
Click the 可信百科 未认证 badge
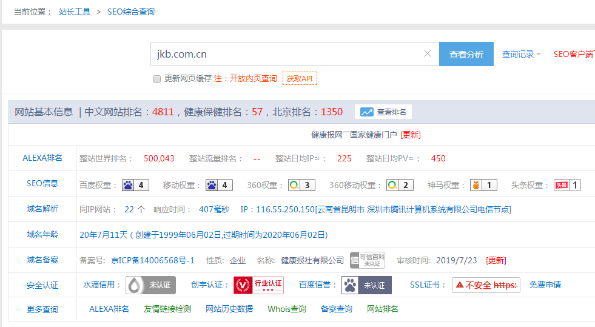(x=368, y=260)
